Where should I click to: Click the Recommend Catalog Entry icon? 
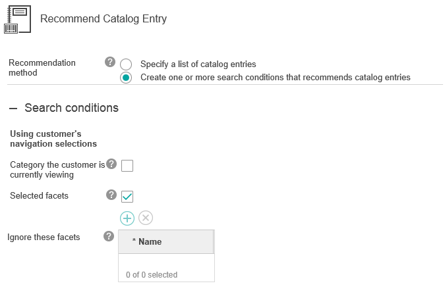(16, 19)
